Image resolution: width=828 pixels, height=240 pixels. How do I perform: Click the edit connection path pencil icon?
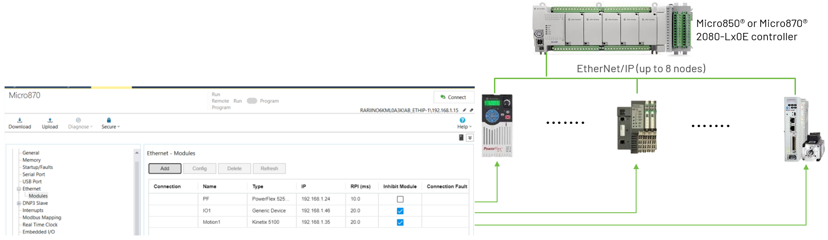[x=465, y=110]
